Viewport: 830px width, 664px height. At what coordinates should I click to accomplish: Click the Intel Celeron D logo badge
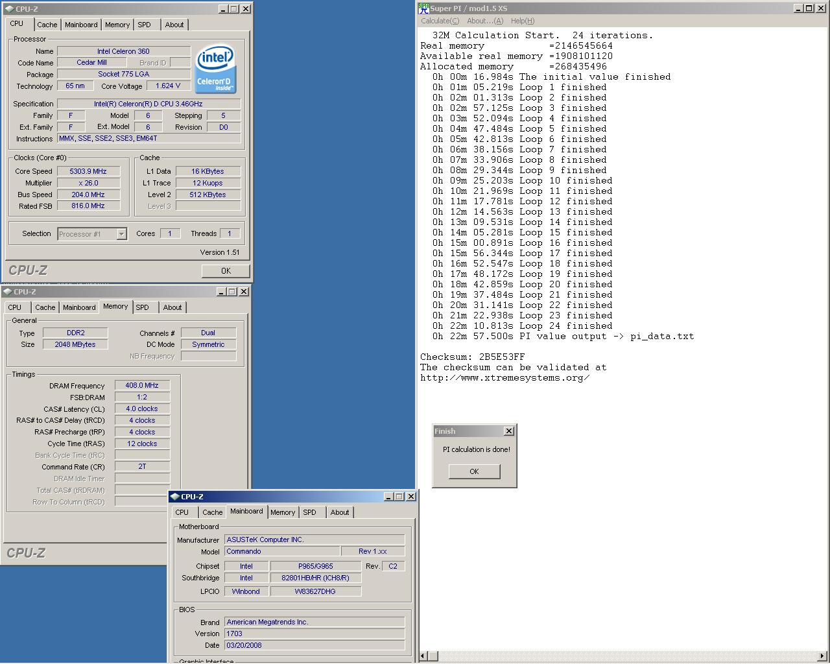(216, 69)
